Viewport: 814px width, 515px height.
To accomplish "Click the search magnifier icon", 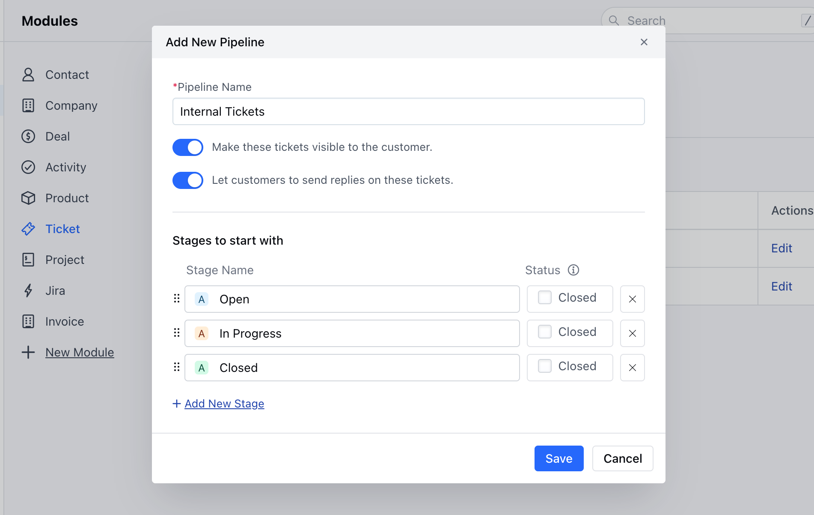I will (614, 21).
